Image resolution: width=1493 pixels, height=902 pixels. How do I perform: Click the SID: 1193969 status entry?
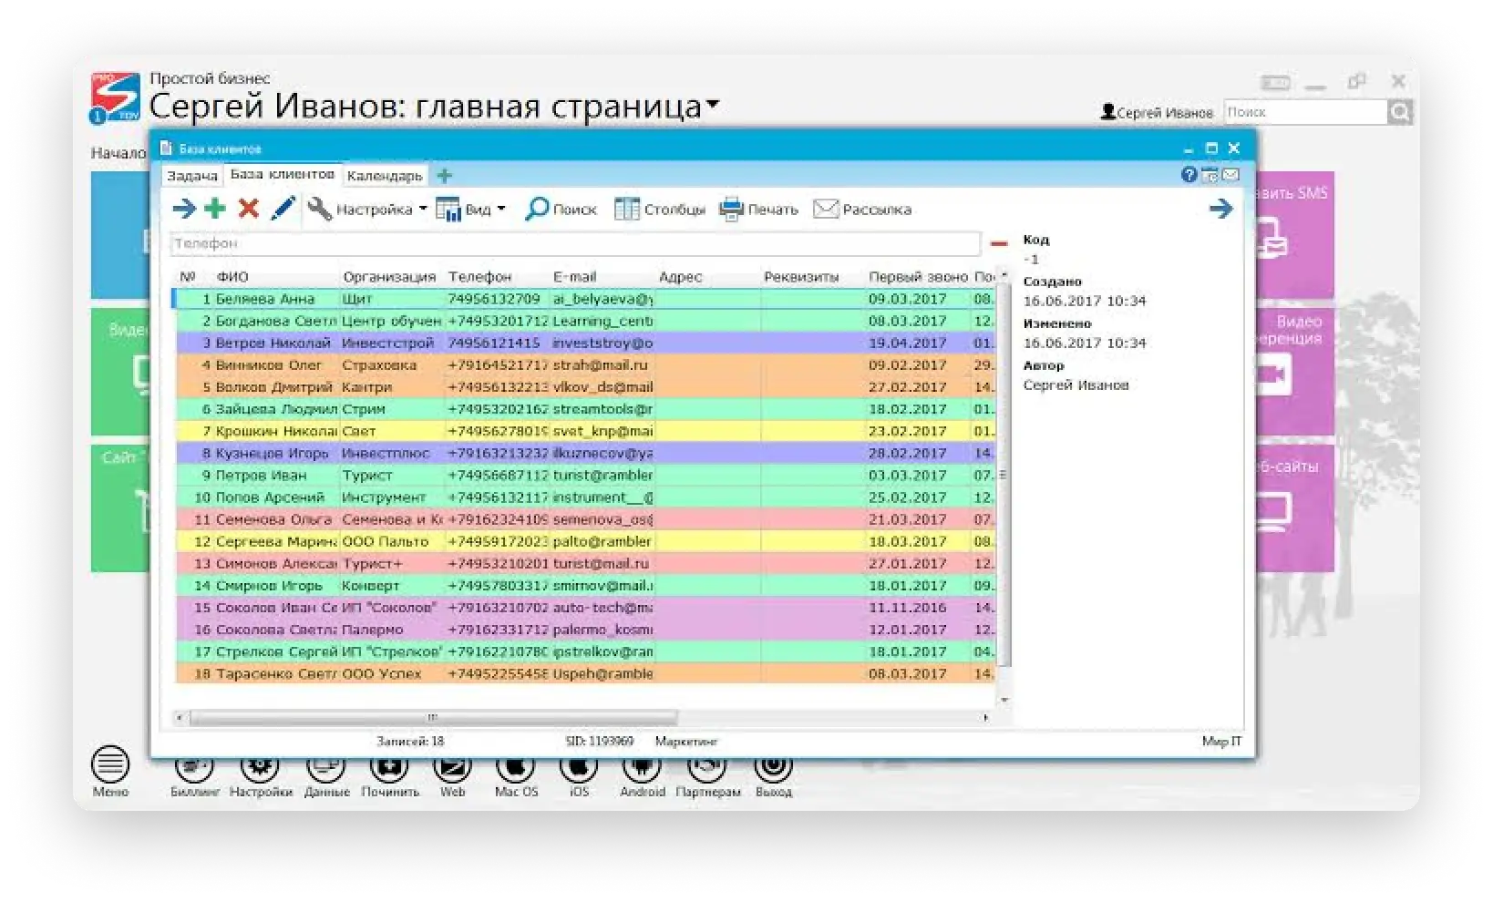[599, 742]
